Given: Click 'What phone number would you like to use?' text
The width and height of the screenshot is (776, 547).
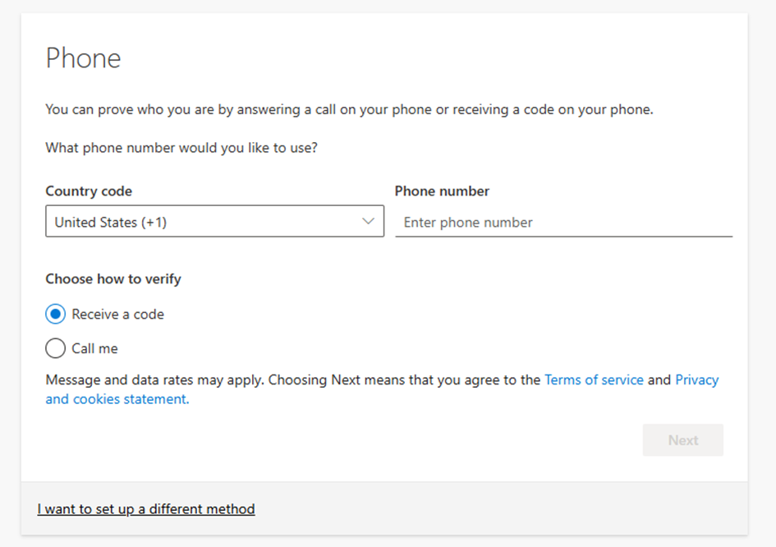Looking at the screenshot, I should pyautogui.click(x=181, y=149).
